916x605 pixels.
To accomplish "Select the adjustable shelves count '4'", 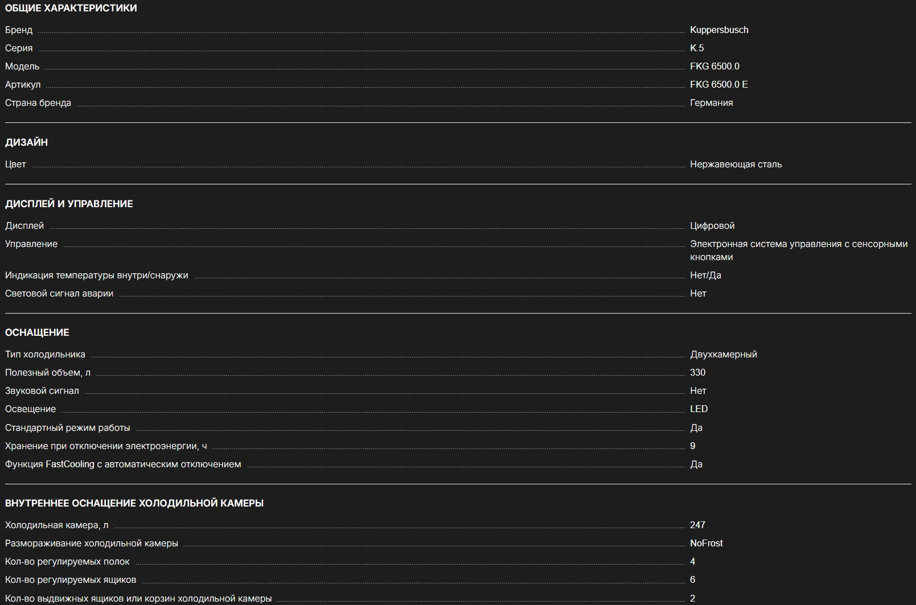I will click(693, 561).
